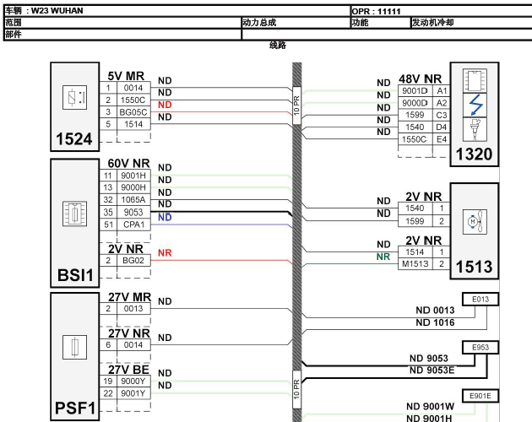Select wire cell 0014 on pin 6 of PSF1
The width and height of the screenshot is (532, 422).
[133, 345]
